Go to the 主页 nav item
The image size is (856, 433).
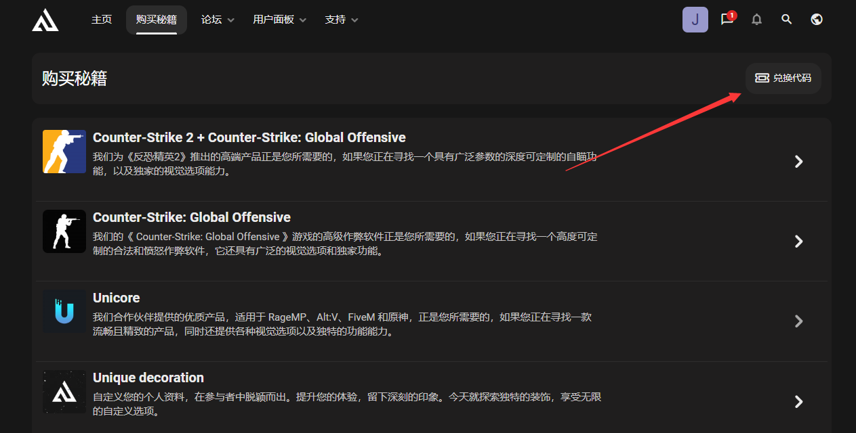[x=102, y=20]
